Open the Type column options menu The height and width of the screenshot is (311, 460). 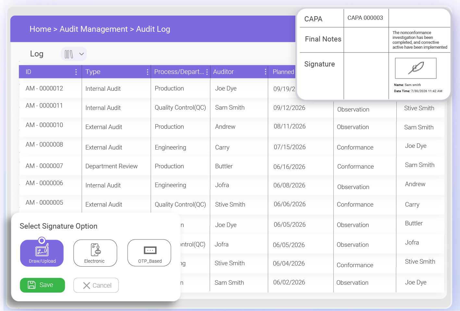[x=147, y=72]
